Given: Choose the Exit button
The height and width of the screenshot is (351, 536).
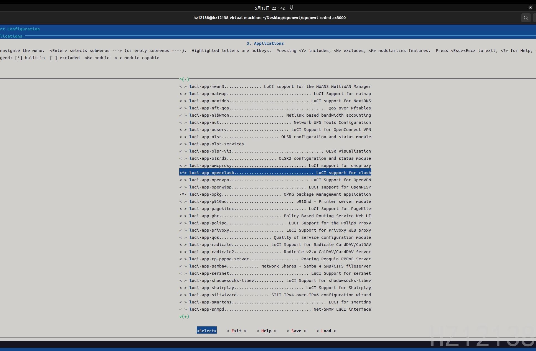Looking at the screenshot, I should 237,331.
